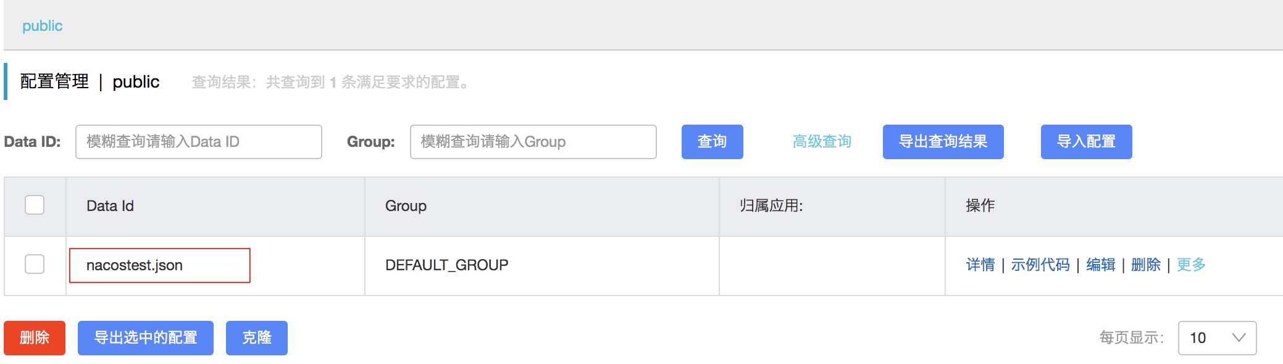Click the 查询 search button
This screenshot has height=364, width=1283.
pos(713,142)
